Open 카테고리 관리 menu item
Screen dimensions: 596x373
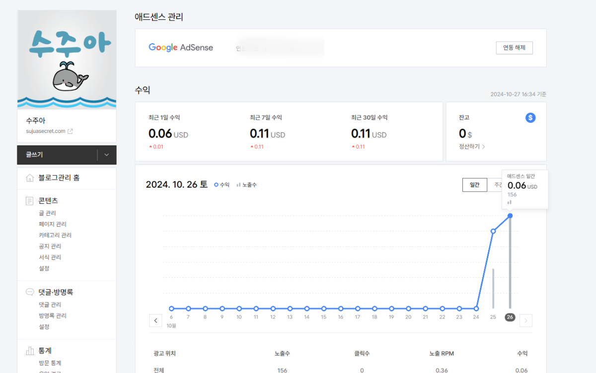[x=55, y=235]
